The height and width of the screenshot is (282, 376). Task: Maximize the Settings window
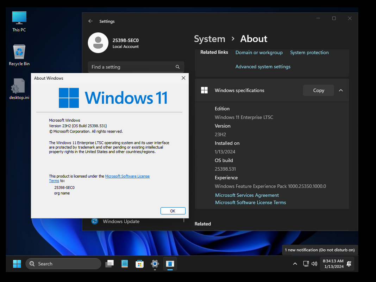[x=334, y=18]
